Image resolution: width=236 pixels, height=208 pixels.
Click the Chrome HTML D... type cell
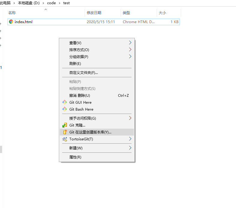click(139, 22)
